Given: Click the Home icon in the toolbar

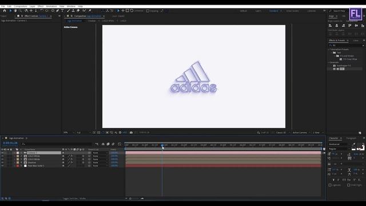Looking at the screenshot, I should pos(5,11).
